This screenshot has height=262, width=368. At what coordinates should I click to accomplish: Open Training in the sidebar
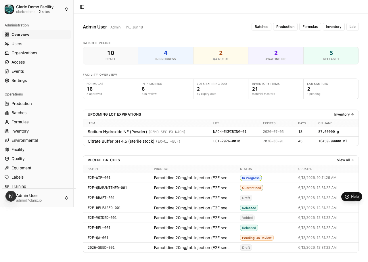(x=37, y=186)
